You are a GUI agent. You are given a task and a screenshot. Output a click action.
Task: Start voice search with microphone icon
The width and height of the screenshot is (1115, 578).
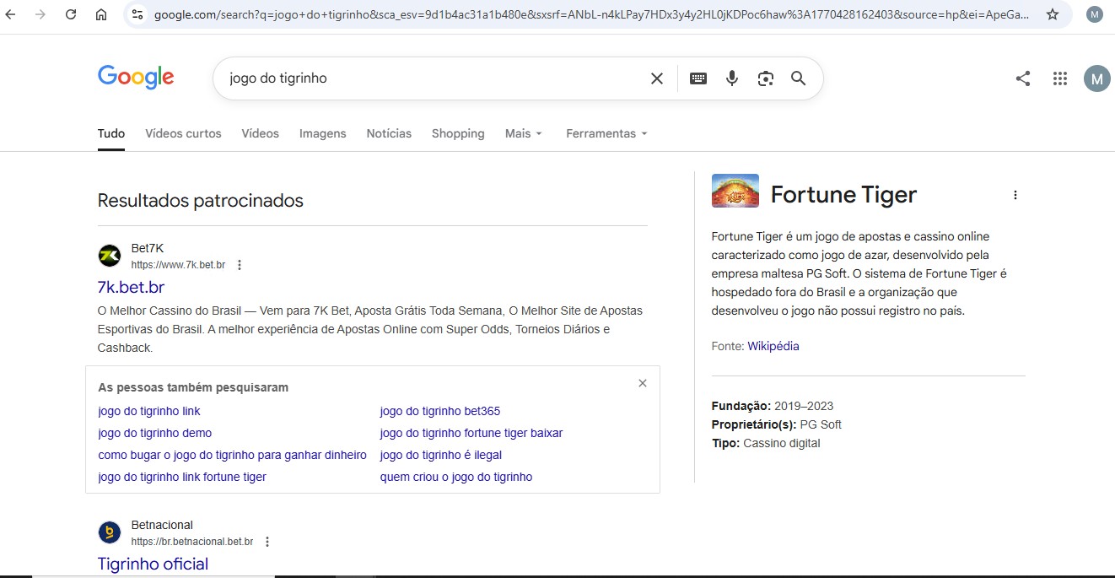pos(732,78)
